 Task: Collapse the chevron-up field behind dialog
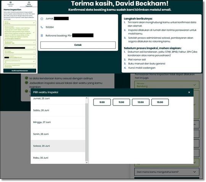click(195, 124)
